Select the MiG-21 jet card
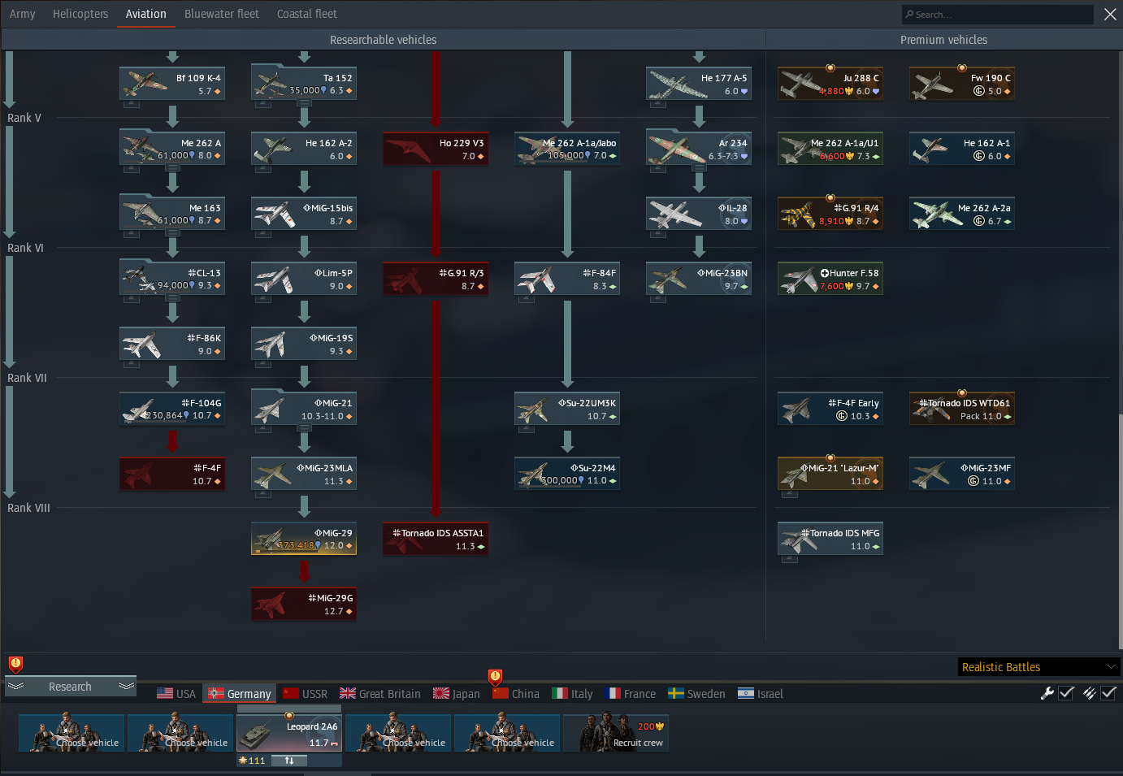This screenshot has width=1123, height=776. click(304, 409)
